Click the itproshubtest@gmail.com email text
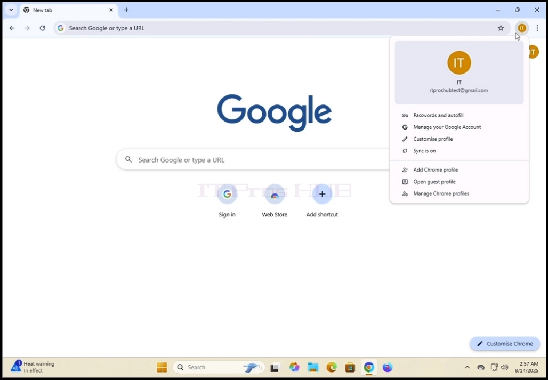548x380 pixels. [459, 90]
